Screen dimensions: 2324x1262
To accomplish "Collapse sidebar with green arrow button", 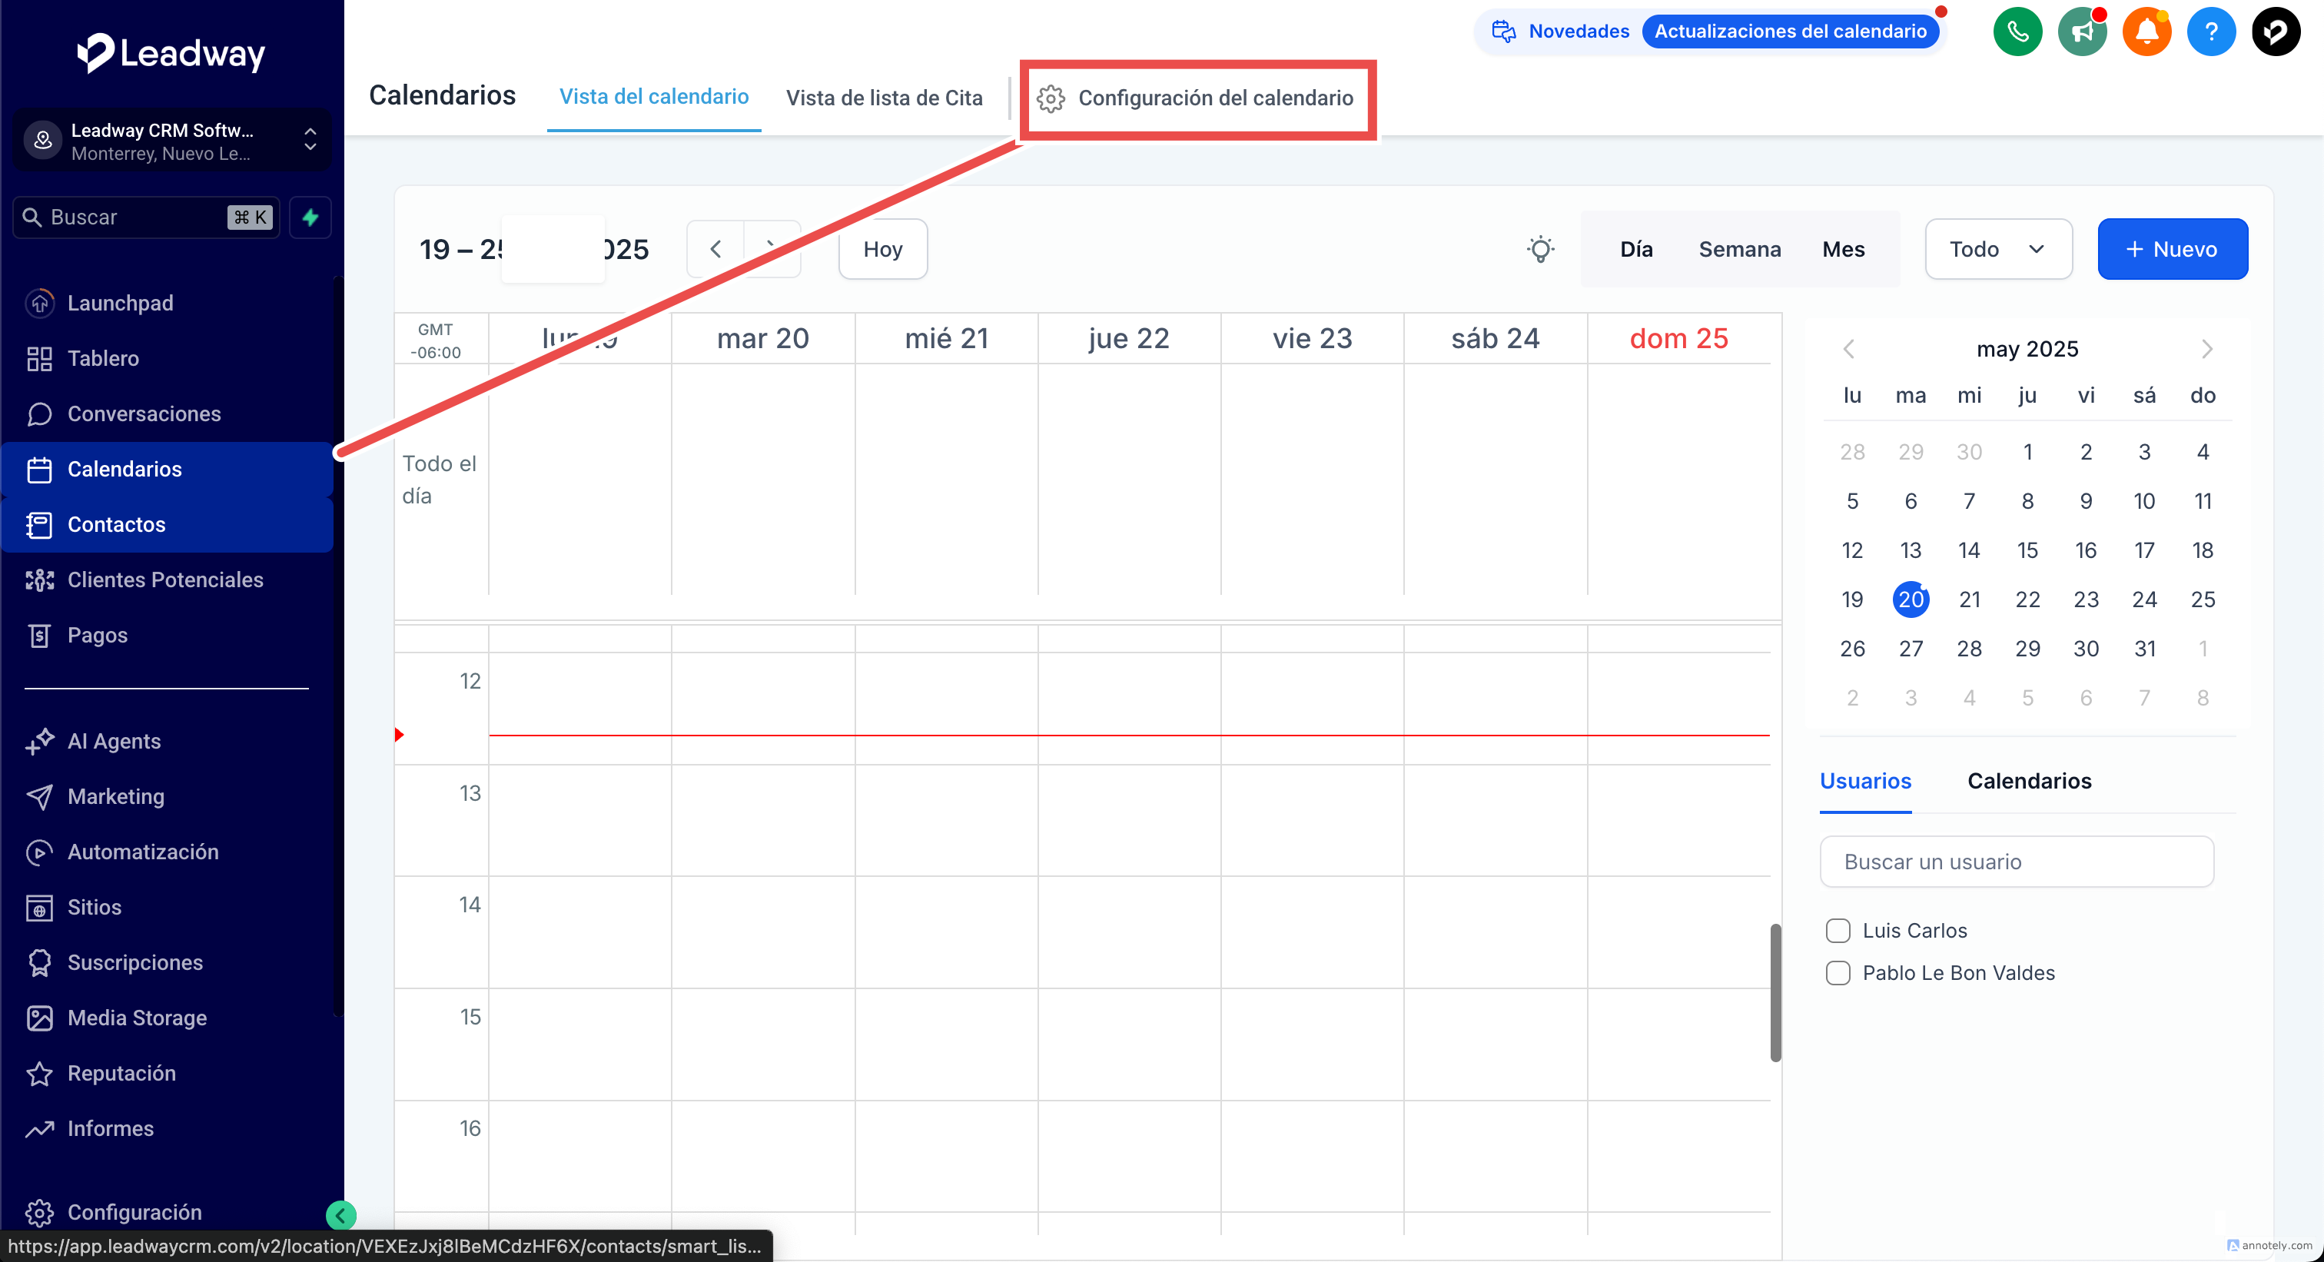I will coord(340,1215).
